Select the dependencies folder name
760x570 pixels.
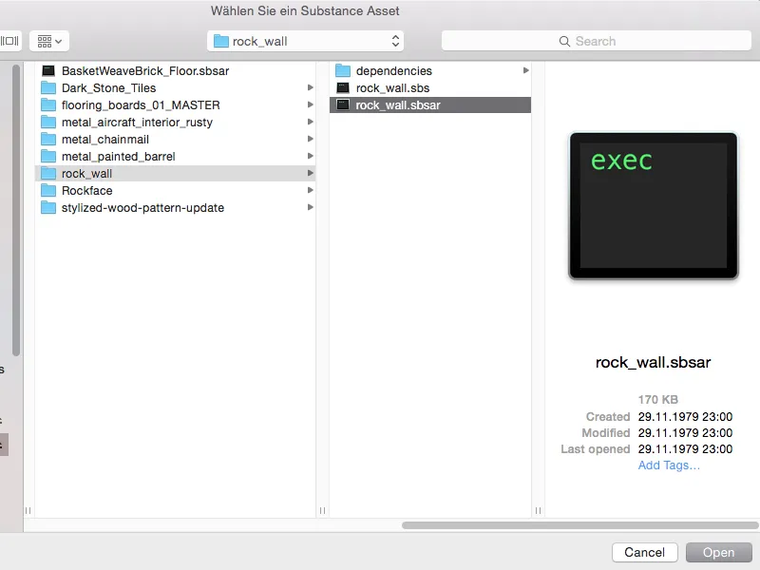click(394, 70)
